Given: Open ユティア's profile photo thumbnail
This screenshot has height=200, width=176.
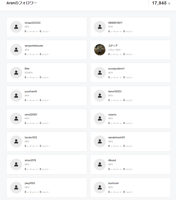Looking at the screenshot, I should click(100, 50).
